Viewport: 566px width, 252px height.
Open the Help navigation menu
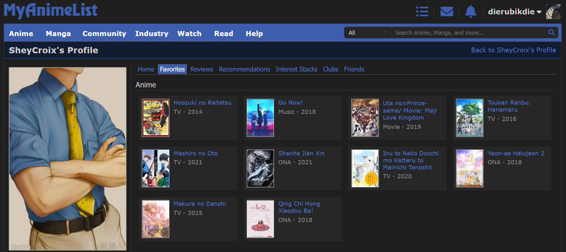[254, 33]
